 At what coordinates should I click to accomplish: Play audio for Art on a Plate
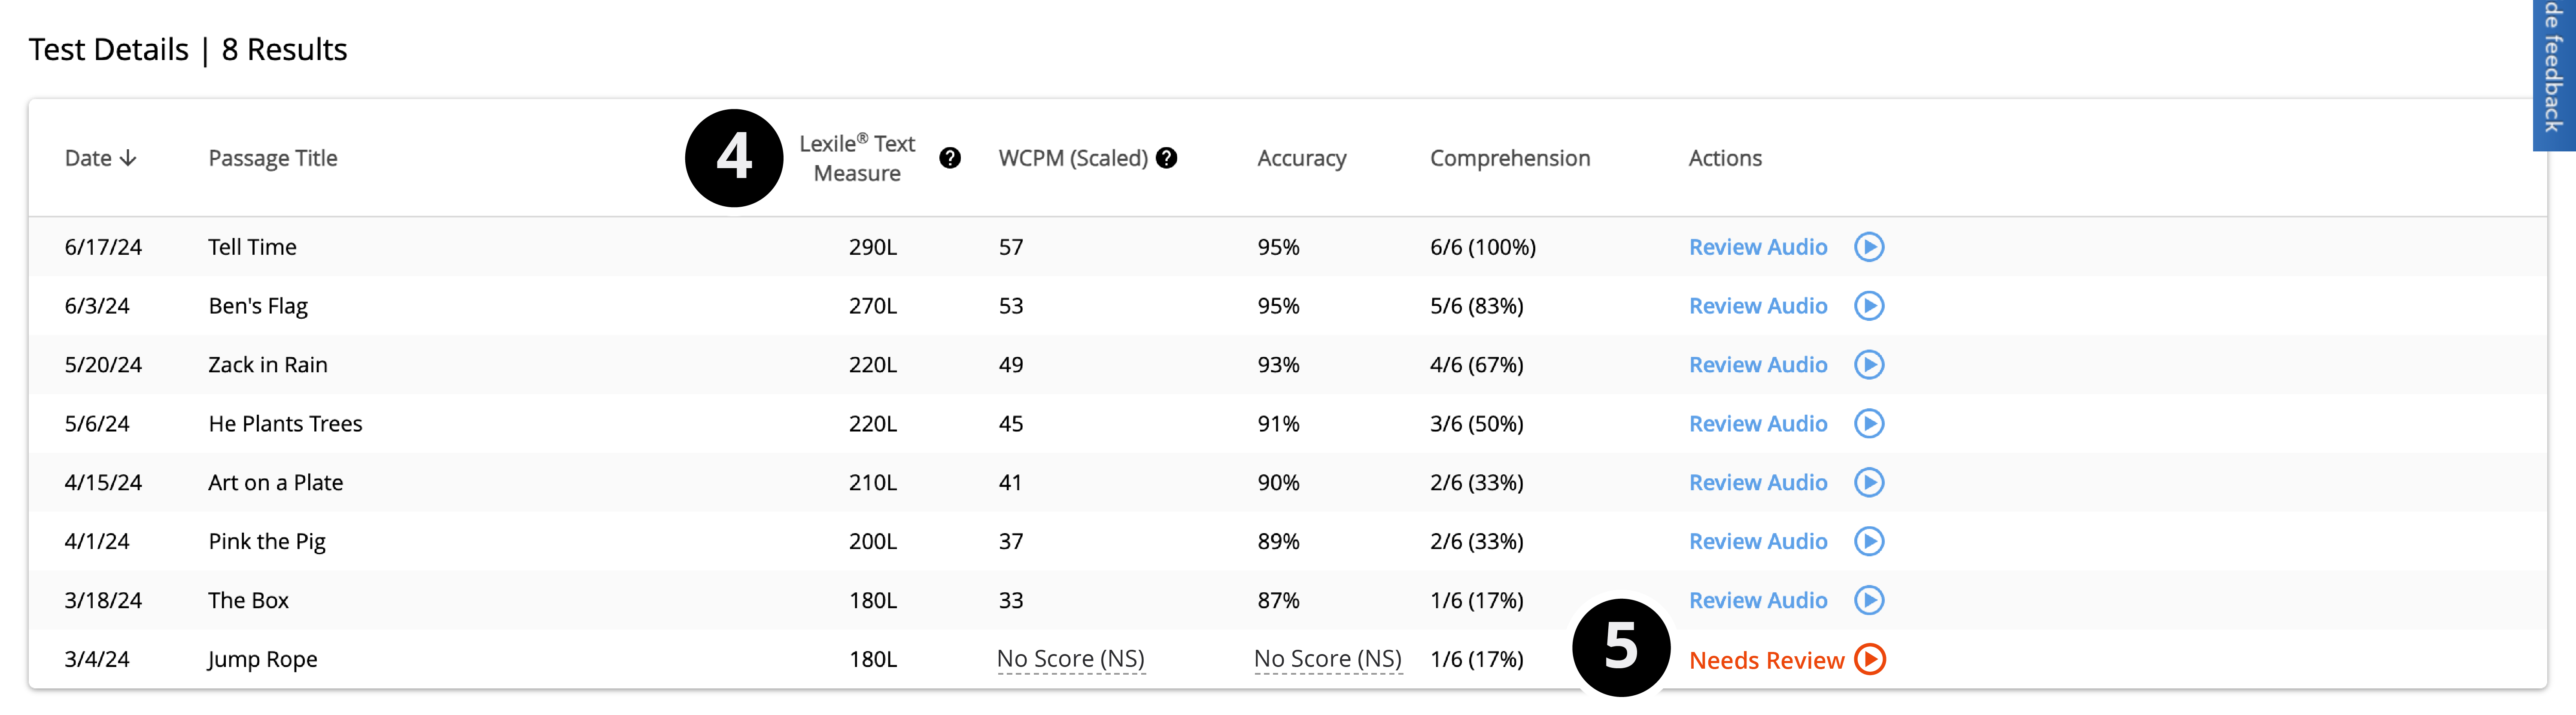[1868, 483]
